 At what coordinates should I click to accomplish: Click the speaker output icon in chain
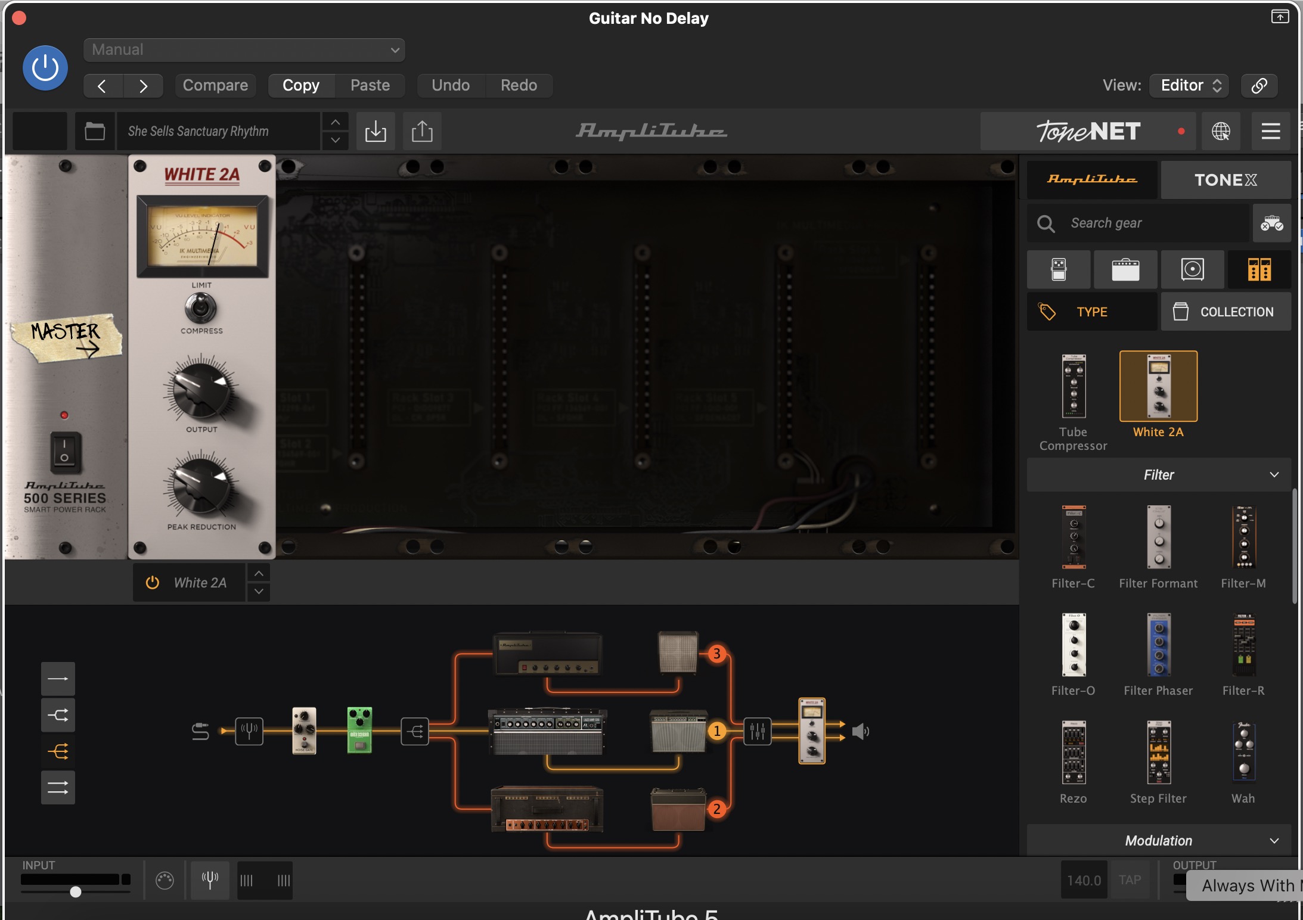pyautogui.click(x=860, y=731)
